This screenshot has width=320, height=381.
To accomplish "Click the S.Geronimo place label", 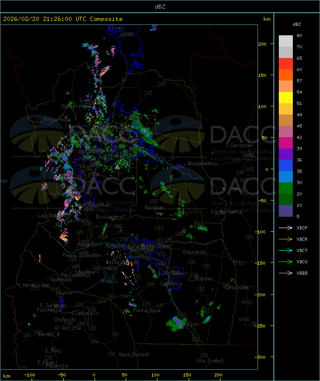I will click(239, 145).
